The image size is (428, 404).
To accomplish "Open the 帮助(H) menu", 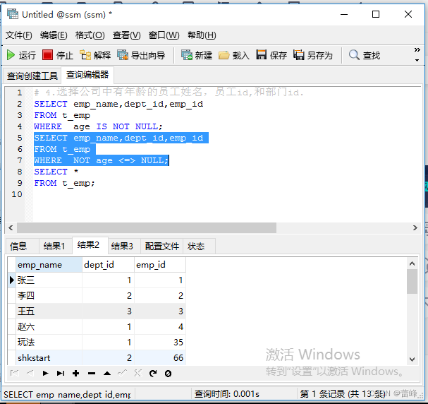I will click(202, 35).
